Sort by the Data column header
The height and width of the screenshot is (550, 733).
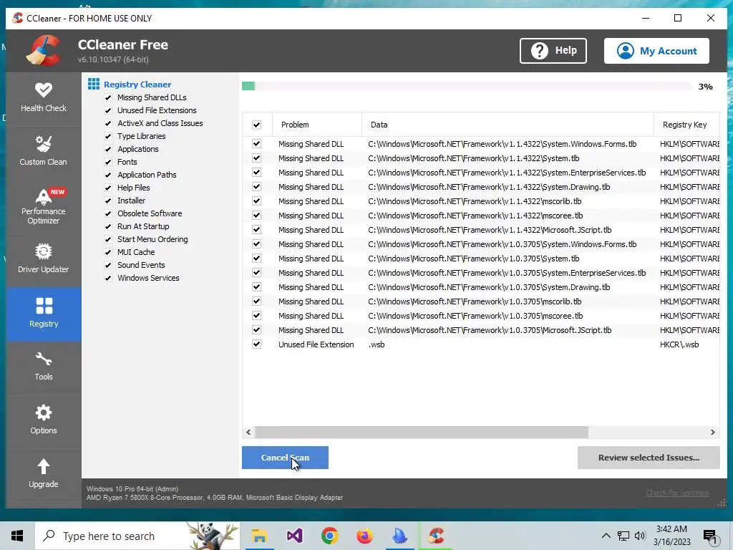pos(508,125)
